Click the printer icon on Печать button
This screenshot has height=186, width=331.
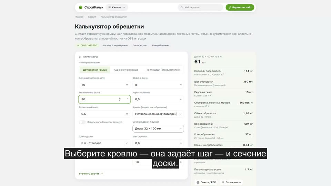tap(198, 183)
